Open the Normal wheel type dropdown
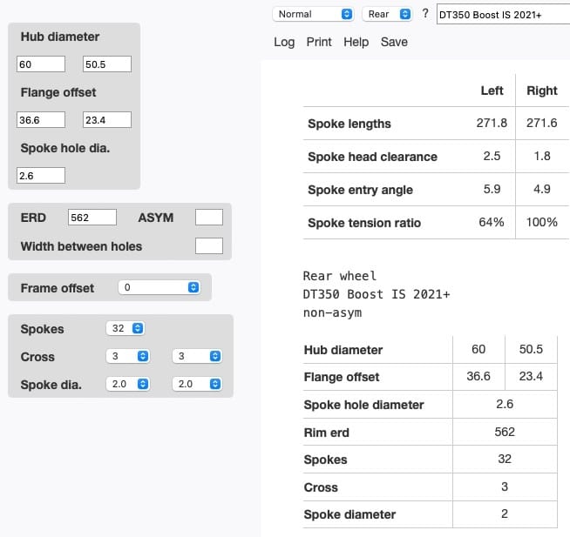This screenshot has width=570, height=537. 313,14
